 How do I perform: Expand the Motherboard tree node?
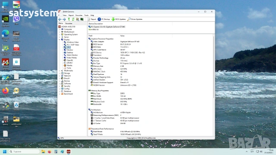pyautogui.click(x=60, y=32)
